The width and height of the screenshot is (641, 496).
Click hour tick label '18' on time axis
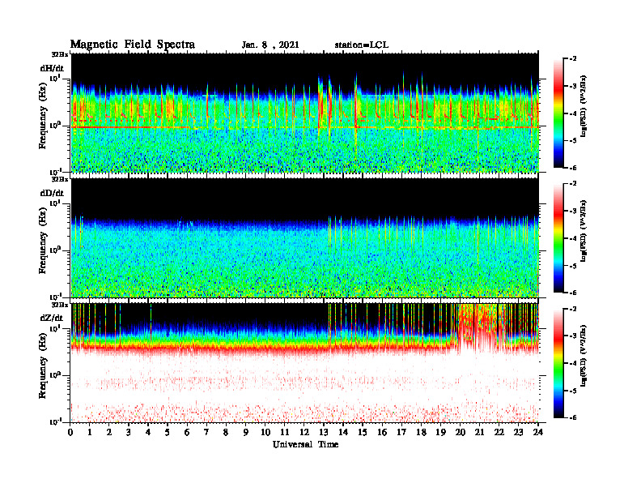[x=422, y=433]
